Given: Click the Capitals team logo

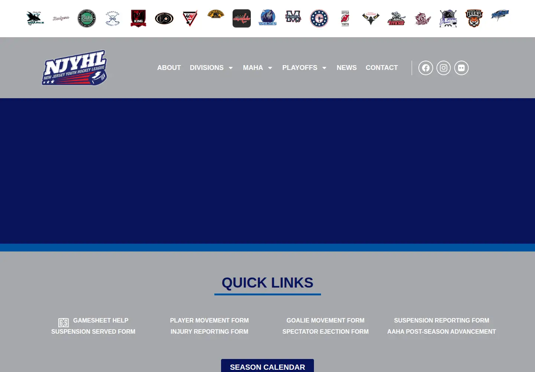Looking at the screenshot, I should (x=241, y=18).
